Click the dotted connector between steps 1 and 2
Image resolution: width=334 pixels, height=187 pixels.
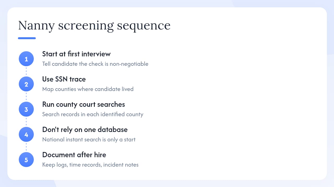[26, 71]
